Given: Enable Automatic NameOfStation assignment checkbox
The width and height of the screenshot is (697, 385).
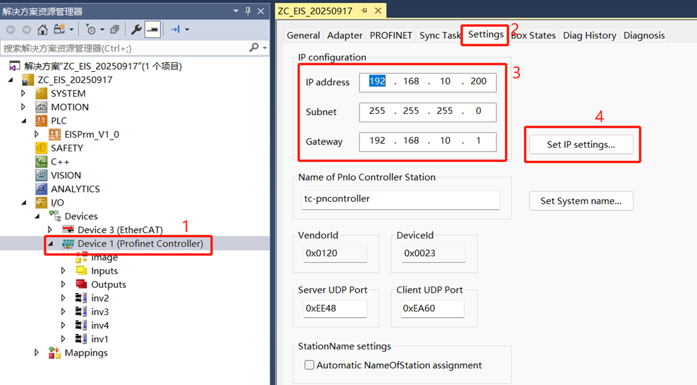Looking at the screenshot, I should [309, 365].
